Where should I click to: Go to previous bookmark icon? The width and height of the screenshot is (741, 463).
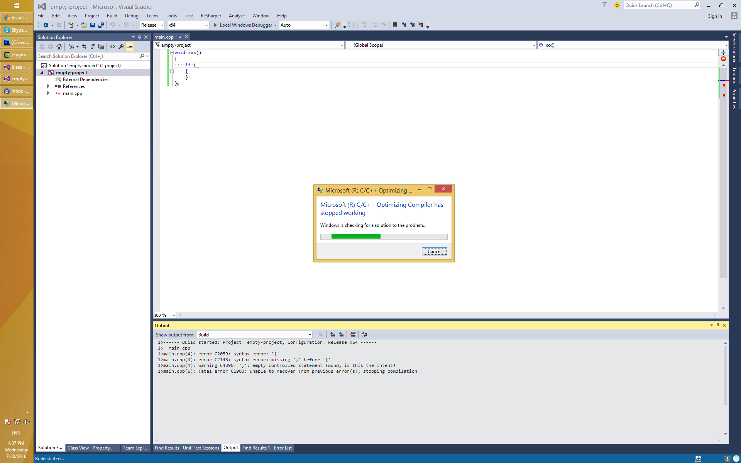click(404, 25)
